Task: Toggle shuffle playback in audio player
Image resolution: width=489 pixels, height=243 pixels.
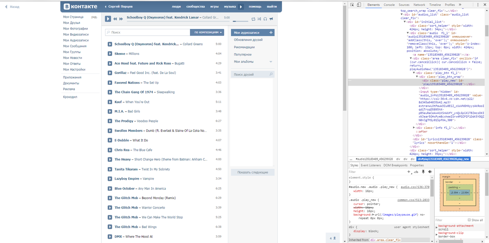Action: coord(259,19)
